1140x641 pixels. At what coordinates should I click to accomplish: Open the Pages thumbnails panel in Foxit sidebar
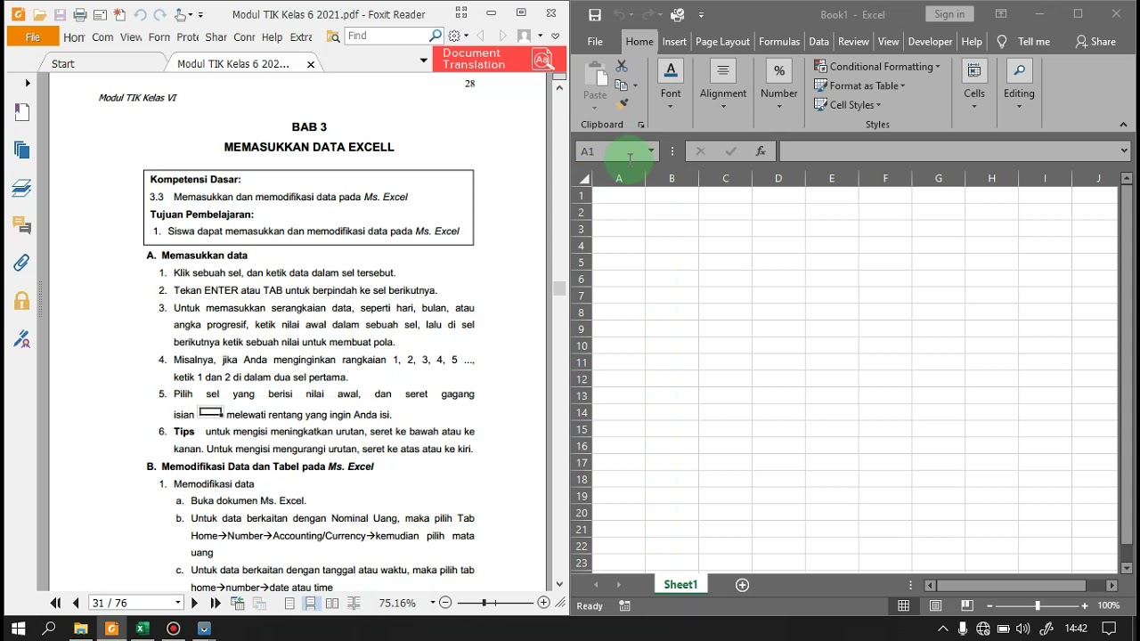[x=22, y=150]
